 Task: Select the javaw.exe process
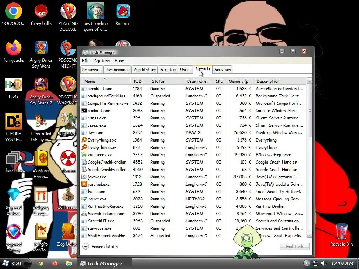[193, 177]
